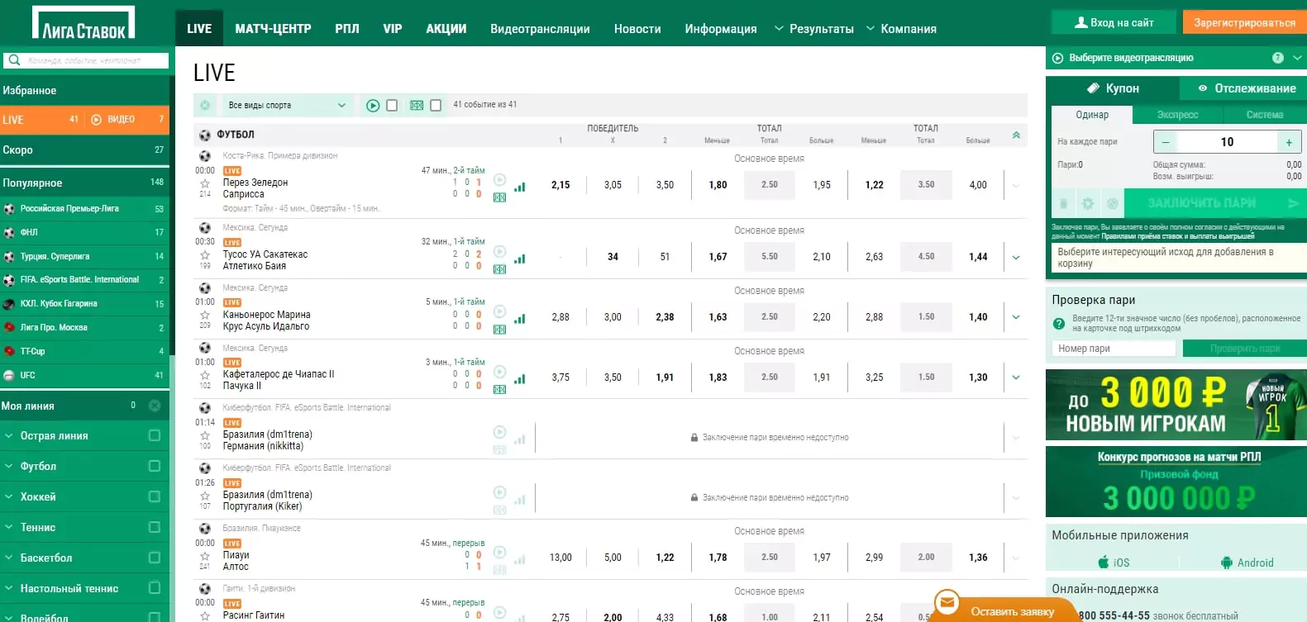
Task: Focus the Номер пари input field
Action: (1114, 349)
